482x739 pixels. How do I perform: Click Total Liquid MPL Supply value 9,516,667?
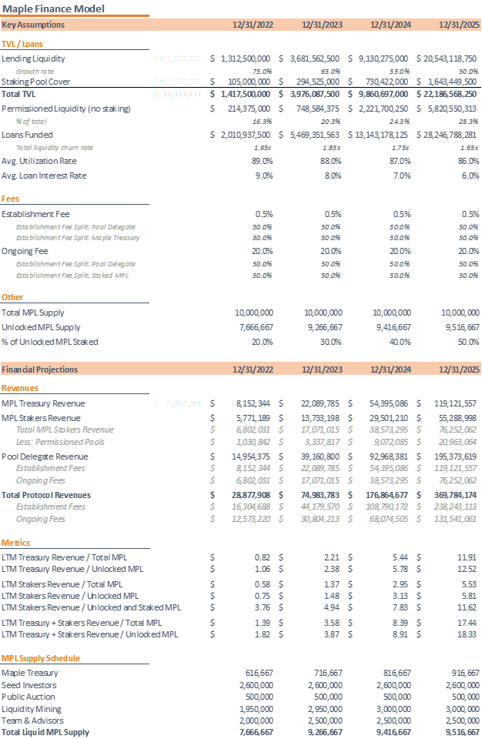point(463,732)
